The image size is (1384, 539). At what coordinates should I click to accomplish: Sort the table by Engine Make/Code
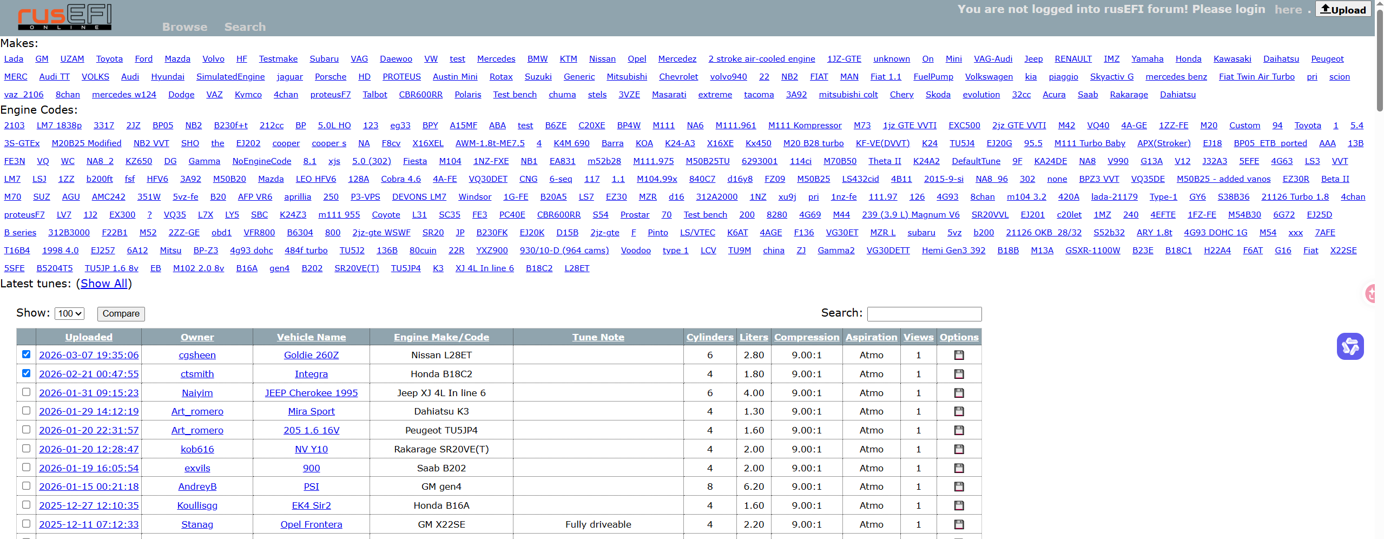pos(441,337)
